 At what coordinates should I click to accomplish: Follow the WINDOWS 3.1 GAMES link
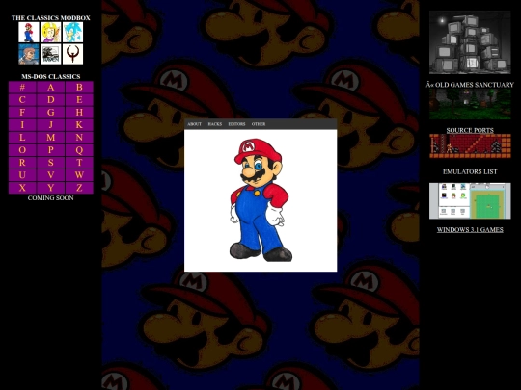point(470,230)
